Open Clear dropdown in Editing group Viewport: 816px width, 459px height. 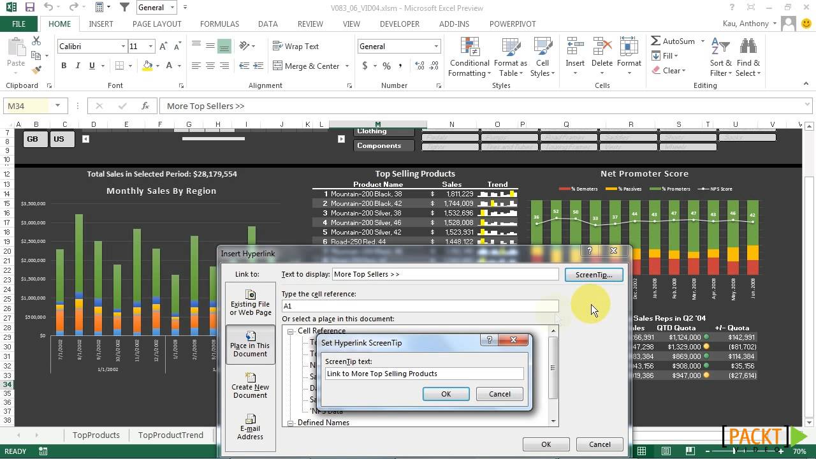click(683, 71)
